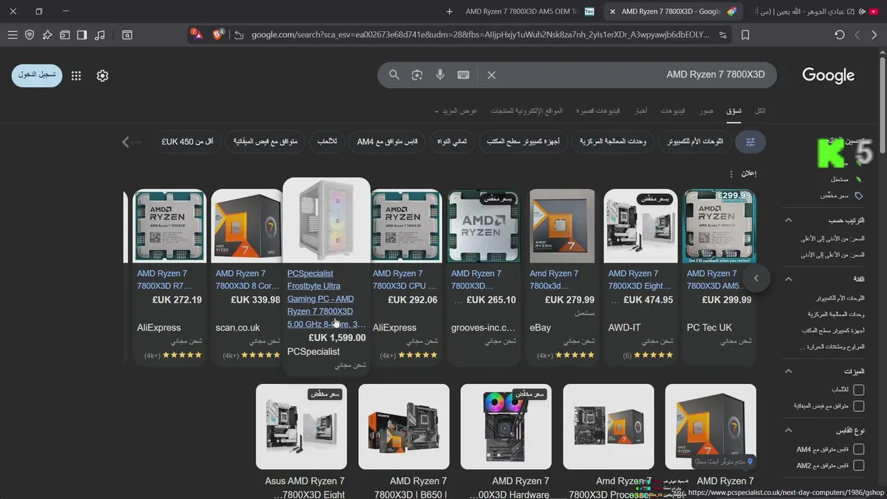Check the للألعاب features checkbox

pos(859,389)
